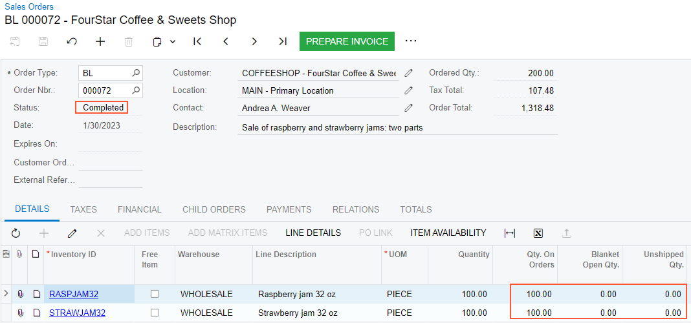
Task: Go to the first record
Action: (x=197, y=41)
